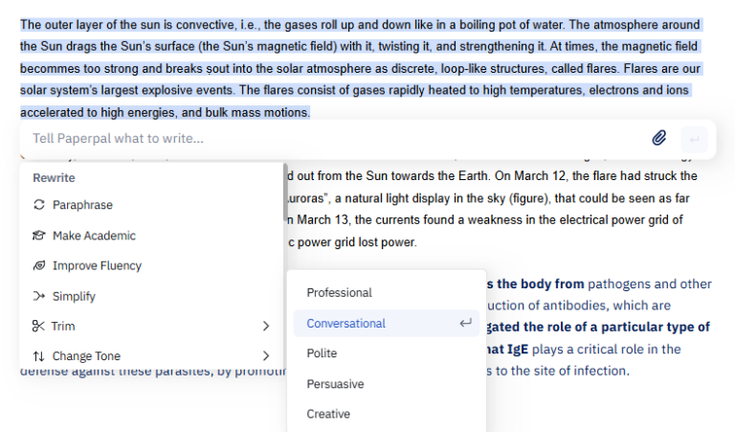Viewport: 735px width, 432px height.
Task: Click the Change Tone up-down arrows icon
Action: pyautogui.click(x=38, y=356)
